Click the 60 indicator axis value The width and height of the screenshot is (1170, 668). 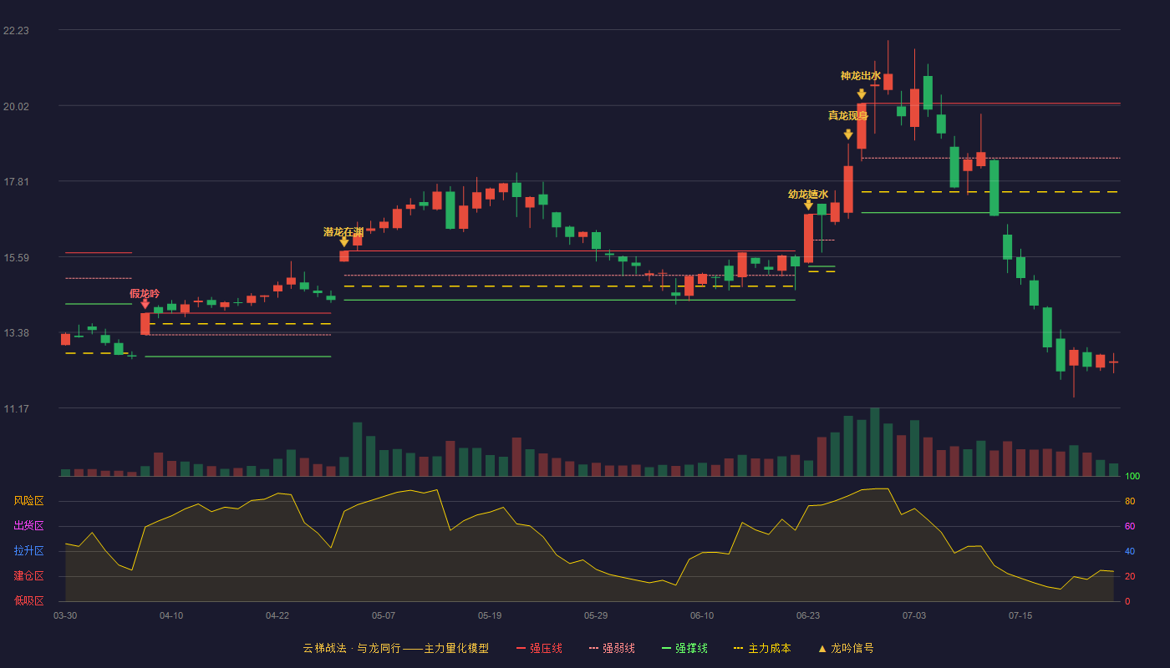click(1130, 526)
